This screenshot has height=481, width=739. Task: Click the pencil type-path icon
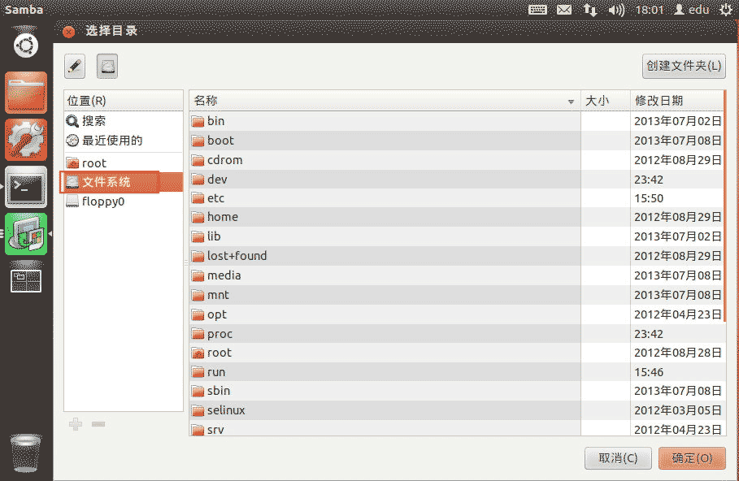75,67
